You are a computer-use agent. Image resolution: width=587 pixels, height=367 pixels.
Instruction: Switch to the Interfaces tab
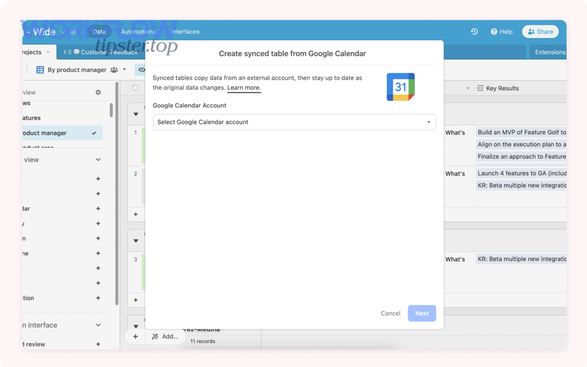[x=185, y=32]
